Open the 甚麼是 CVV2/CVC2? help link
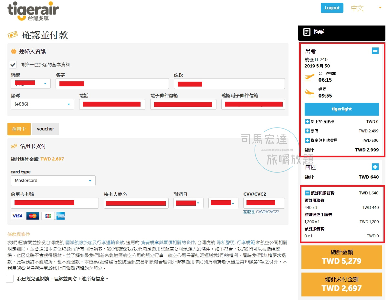The image size is (388, 300). tap(261, 212)
